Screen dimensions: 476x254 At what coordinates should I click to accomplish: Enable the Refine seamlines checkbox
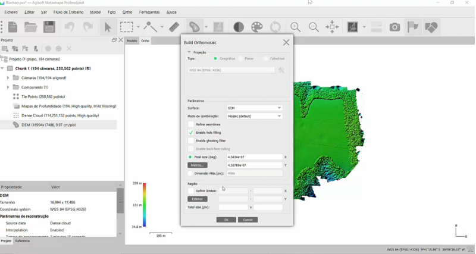pyautogui.click(x=190, y=124)
